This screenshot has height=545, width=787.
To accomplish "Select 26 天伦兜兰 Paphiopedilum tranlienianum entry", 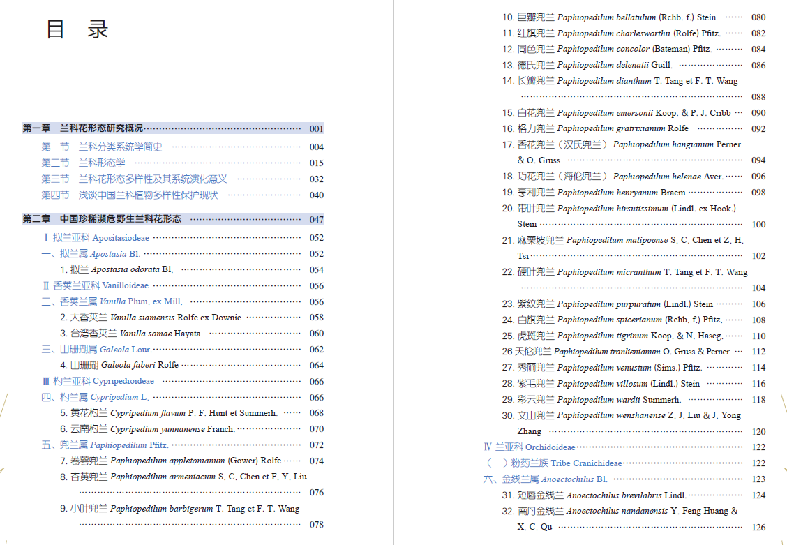I will pyautogui.click(x=634, y=352).
